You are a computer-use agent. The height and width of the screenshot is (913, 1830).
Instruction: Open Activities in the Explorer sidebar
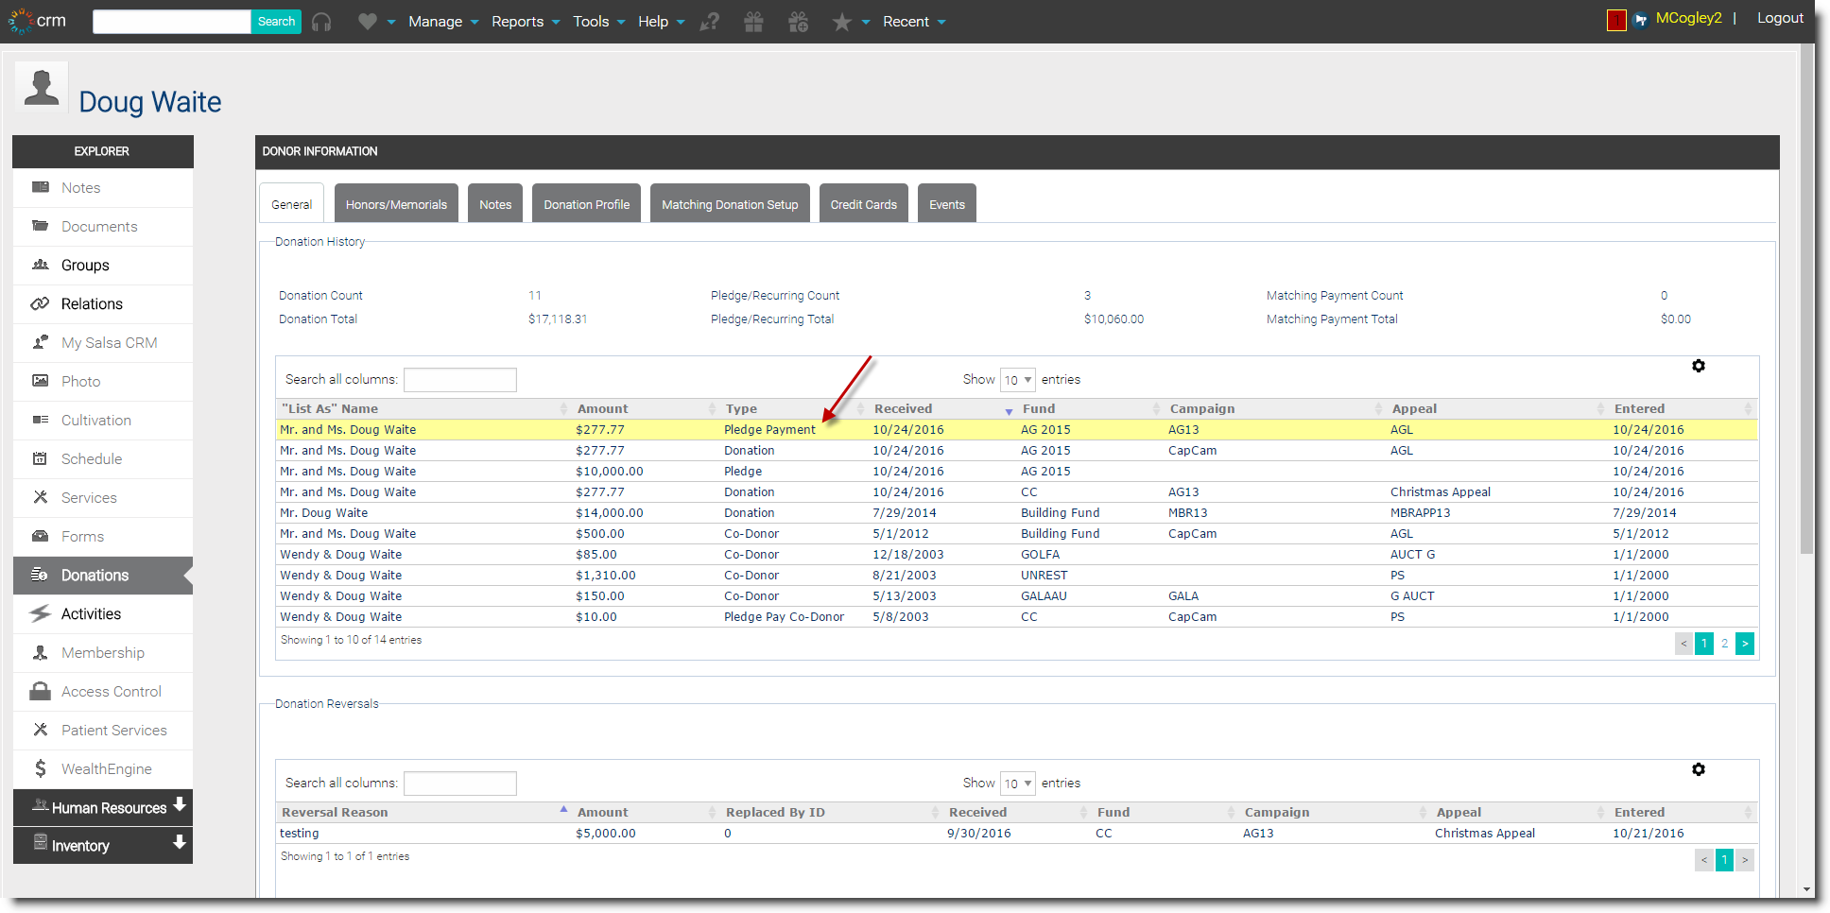(103, 614)
